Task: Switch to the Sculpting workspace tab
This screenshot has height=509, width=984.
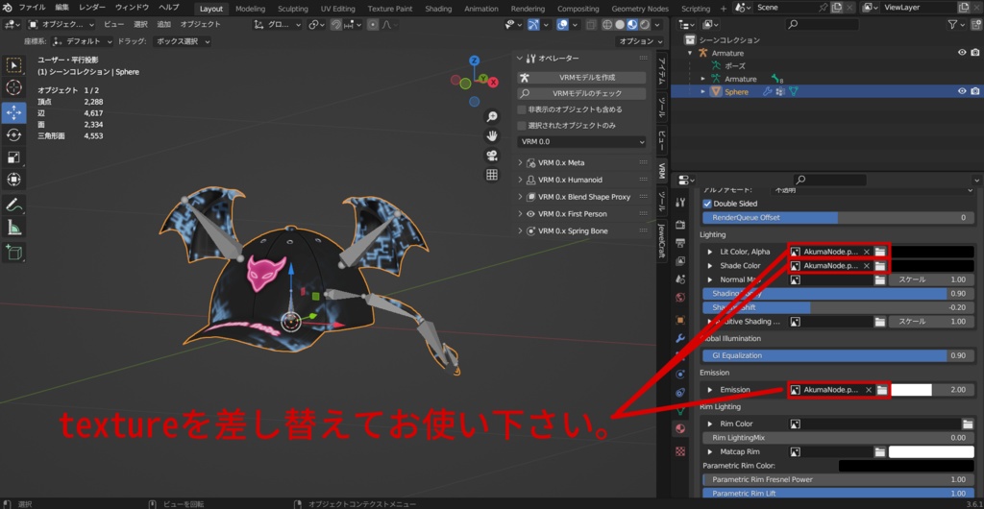Action: [293, 9]
